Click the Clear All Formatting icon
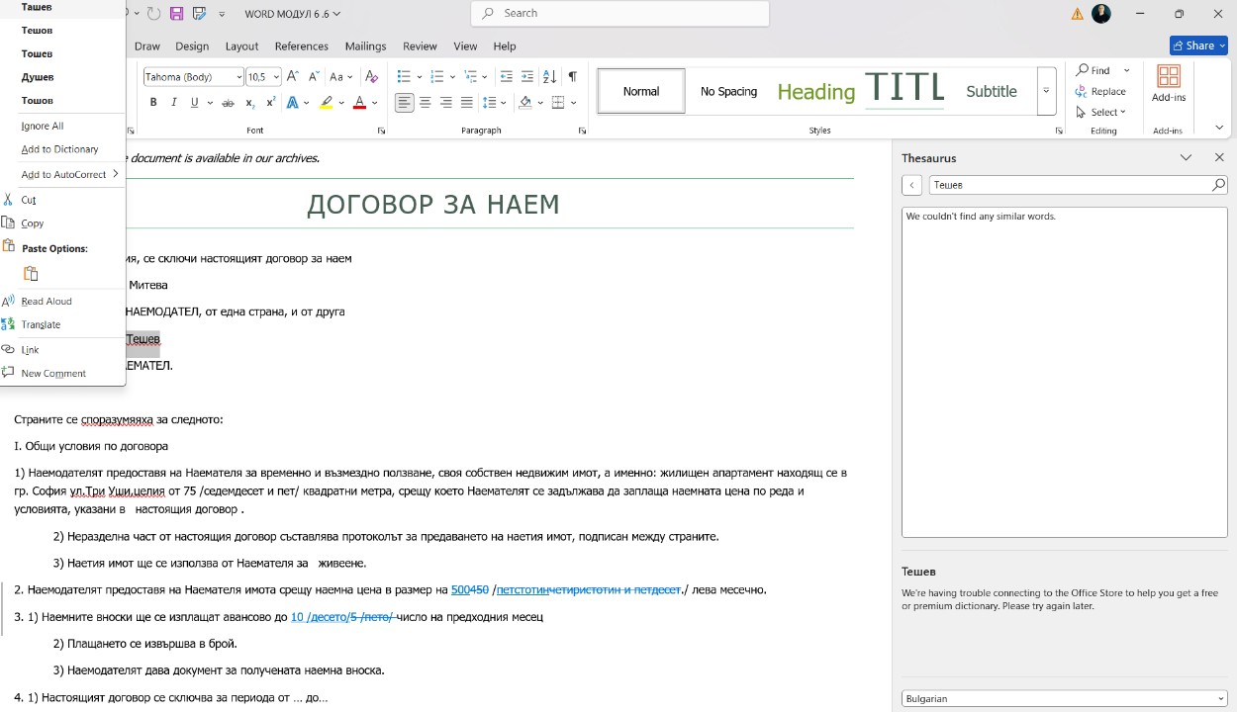The image size is (1237, 712). point(371,77)
